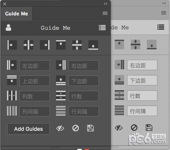Viewport: 170px width, 150px height.
Task: Save preset floppy icon in light panel
Action: point(149,128)
